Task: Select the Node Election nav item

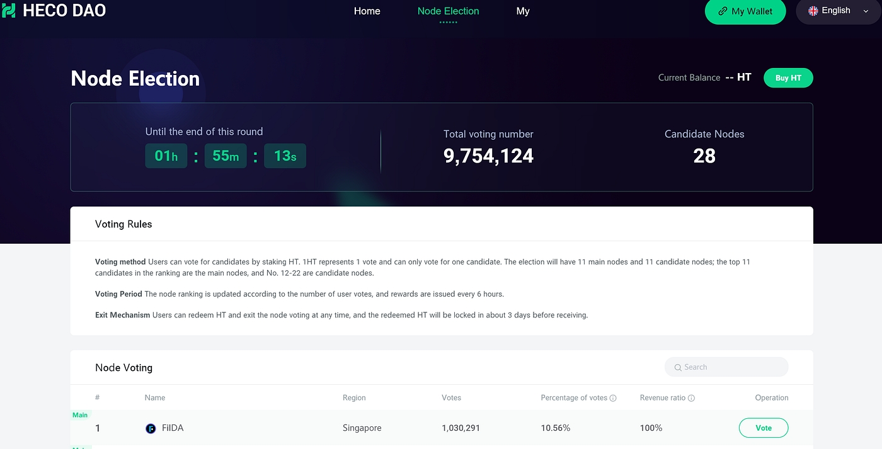Action: 448,11
